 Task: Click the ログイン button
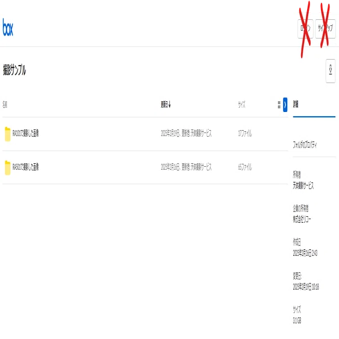tap(305, 29)
